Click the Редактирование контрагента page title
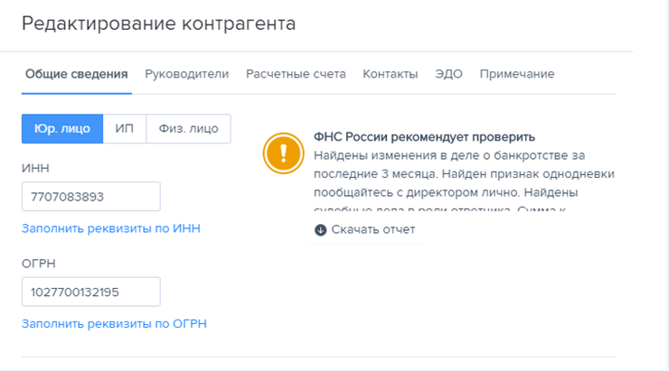Image resolution: width=669 pixels, height=371 pixels. click(159, 23)
